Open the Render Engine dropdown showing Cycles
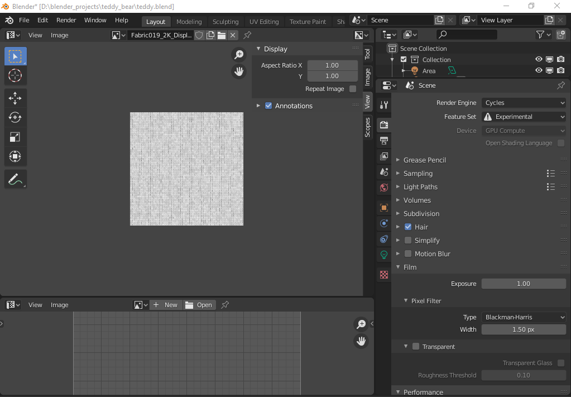 (523, 102)
